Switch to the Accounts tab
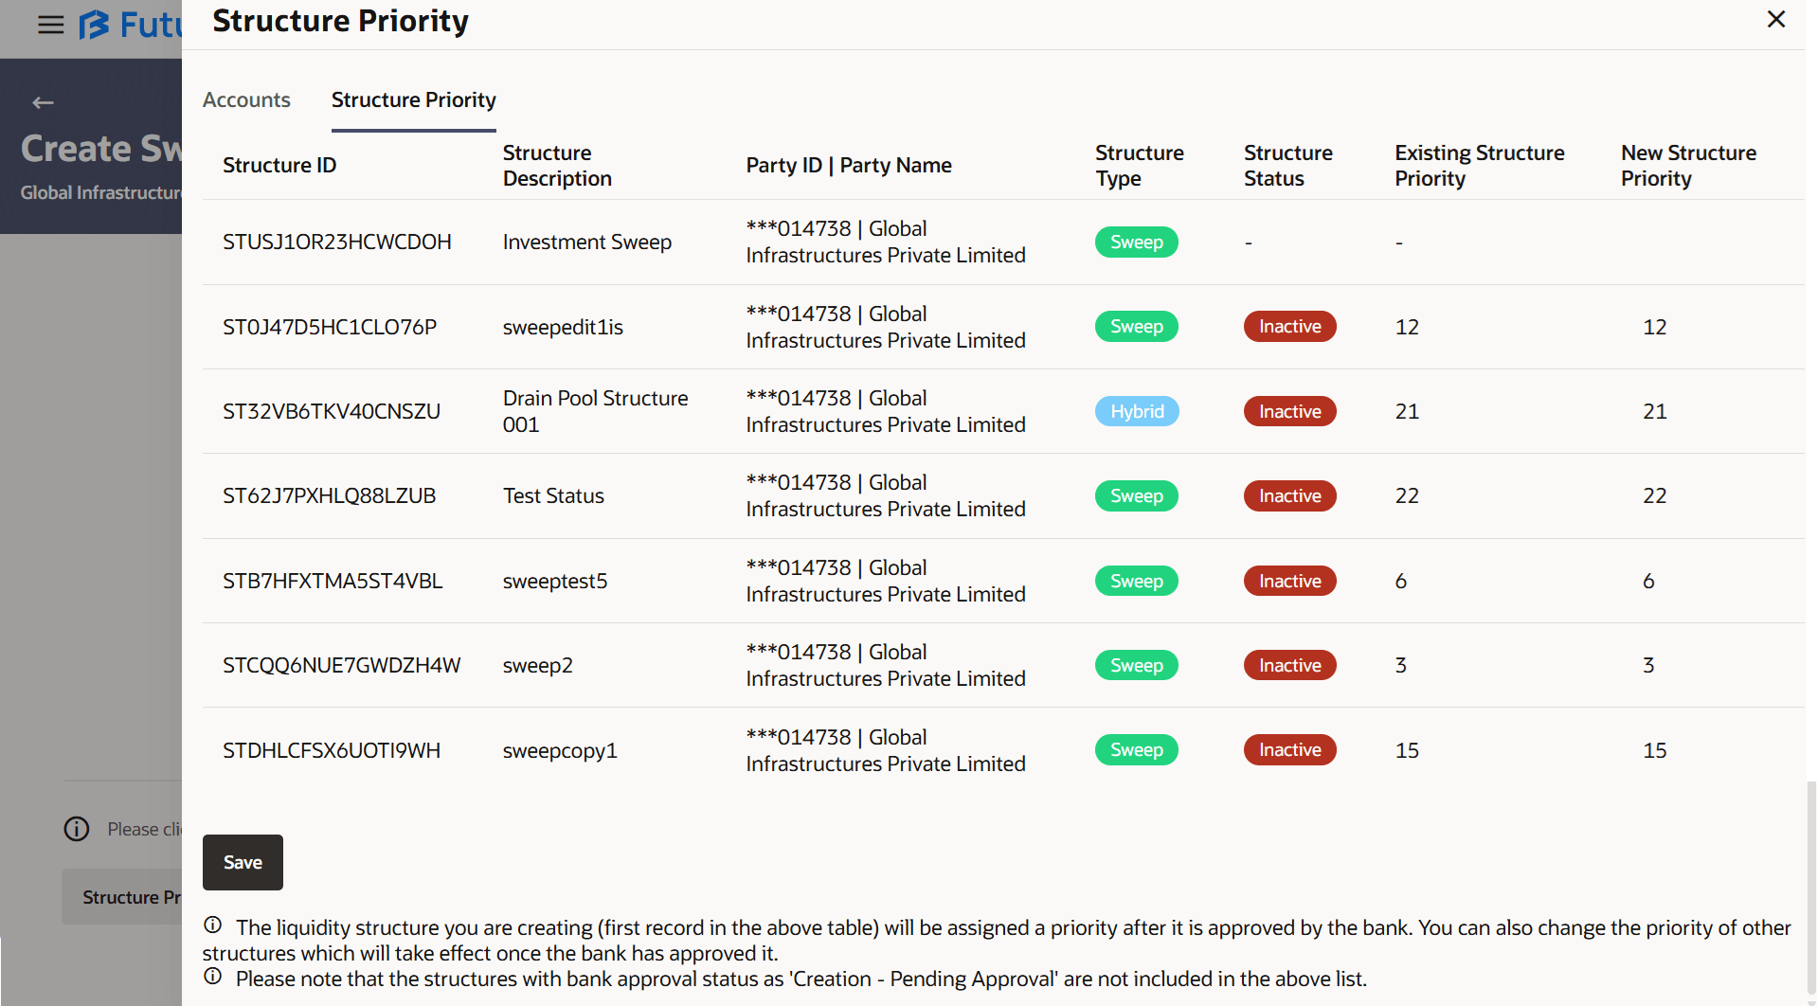Image resolution: width=1817 pixels, height=1006 pixels. [x=246, y=99]
